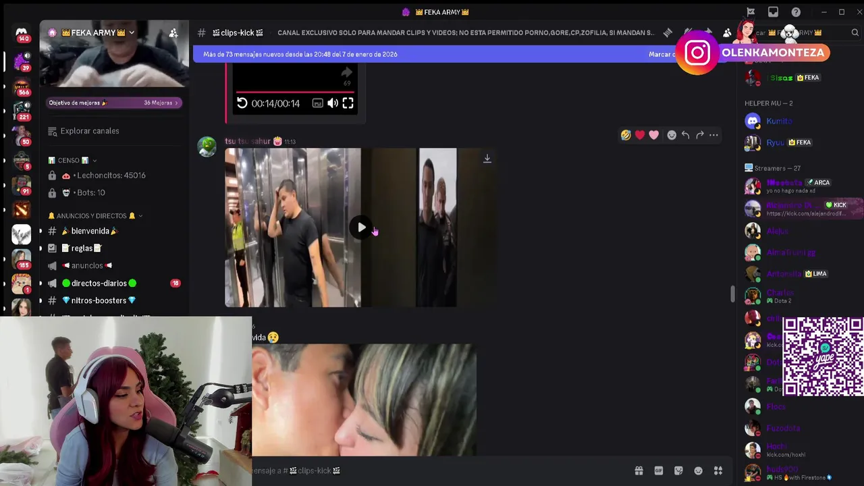The width and height of the screenshot is (864, 486).
Task: Open Objetivo de mejoras boost bar
Action: point(113,103)
